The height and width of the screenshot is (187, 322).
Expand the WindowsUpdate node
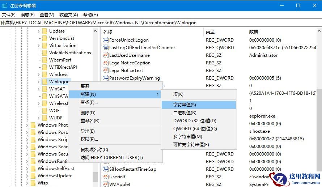(x=27, y=176)
